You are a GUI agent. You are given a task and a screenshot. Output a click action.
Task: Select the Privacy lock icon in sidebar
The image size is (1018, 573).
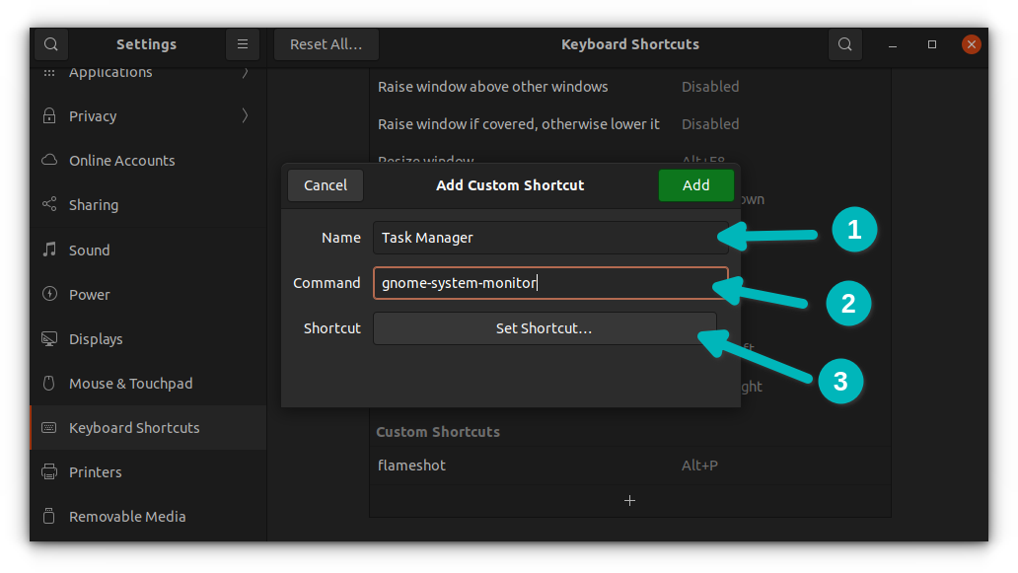[48, 115]
